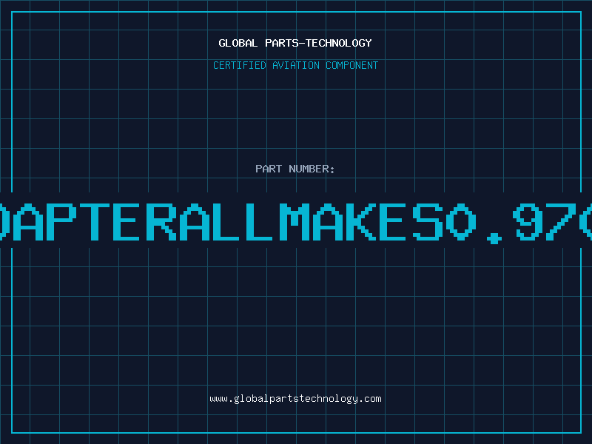Select the CERTIFIED AVIATION COMPONENT subtitle
Image resolution: width=592 pixels, height=444 pixels.
[295, 65]
